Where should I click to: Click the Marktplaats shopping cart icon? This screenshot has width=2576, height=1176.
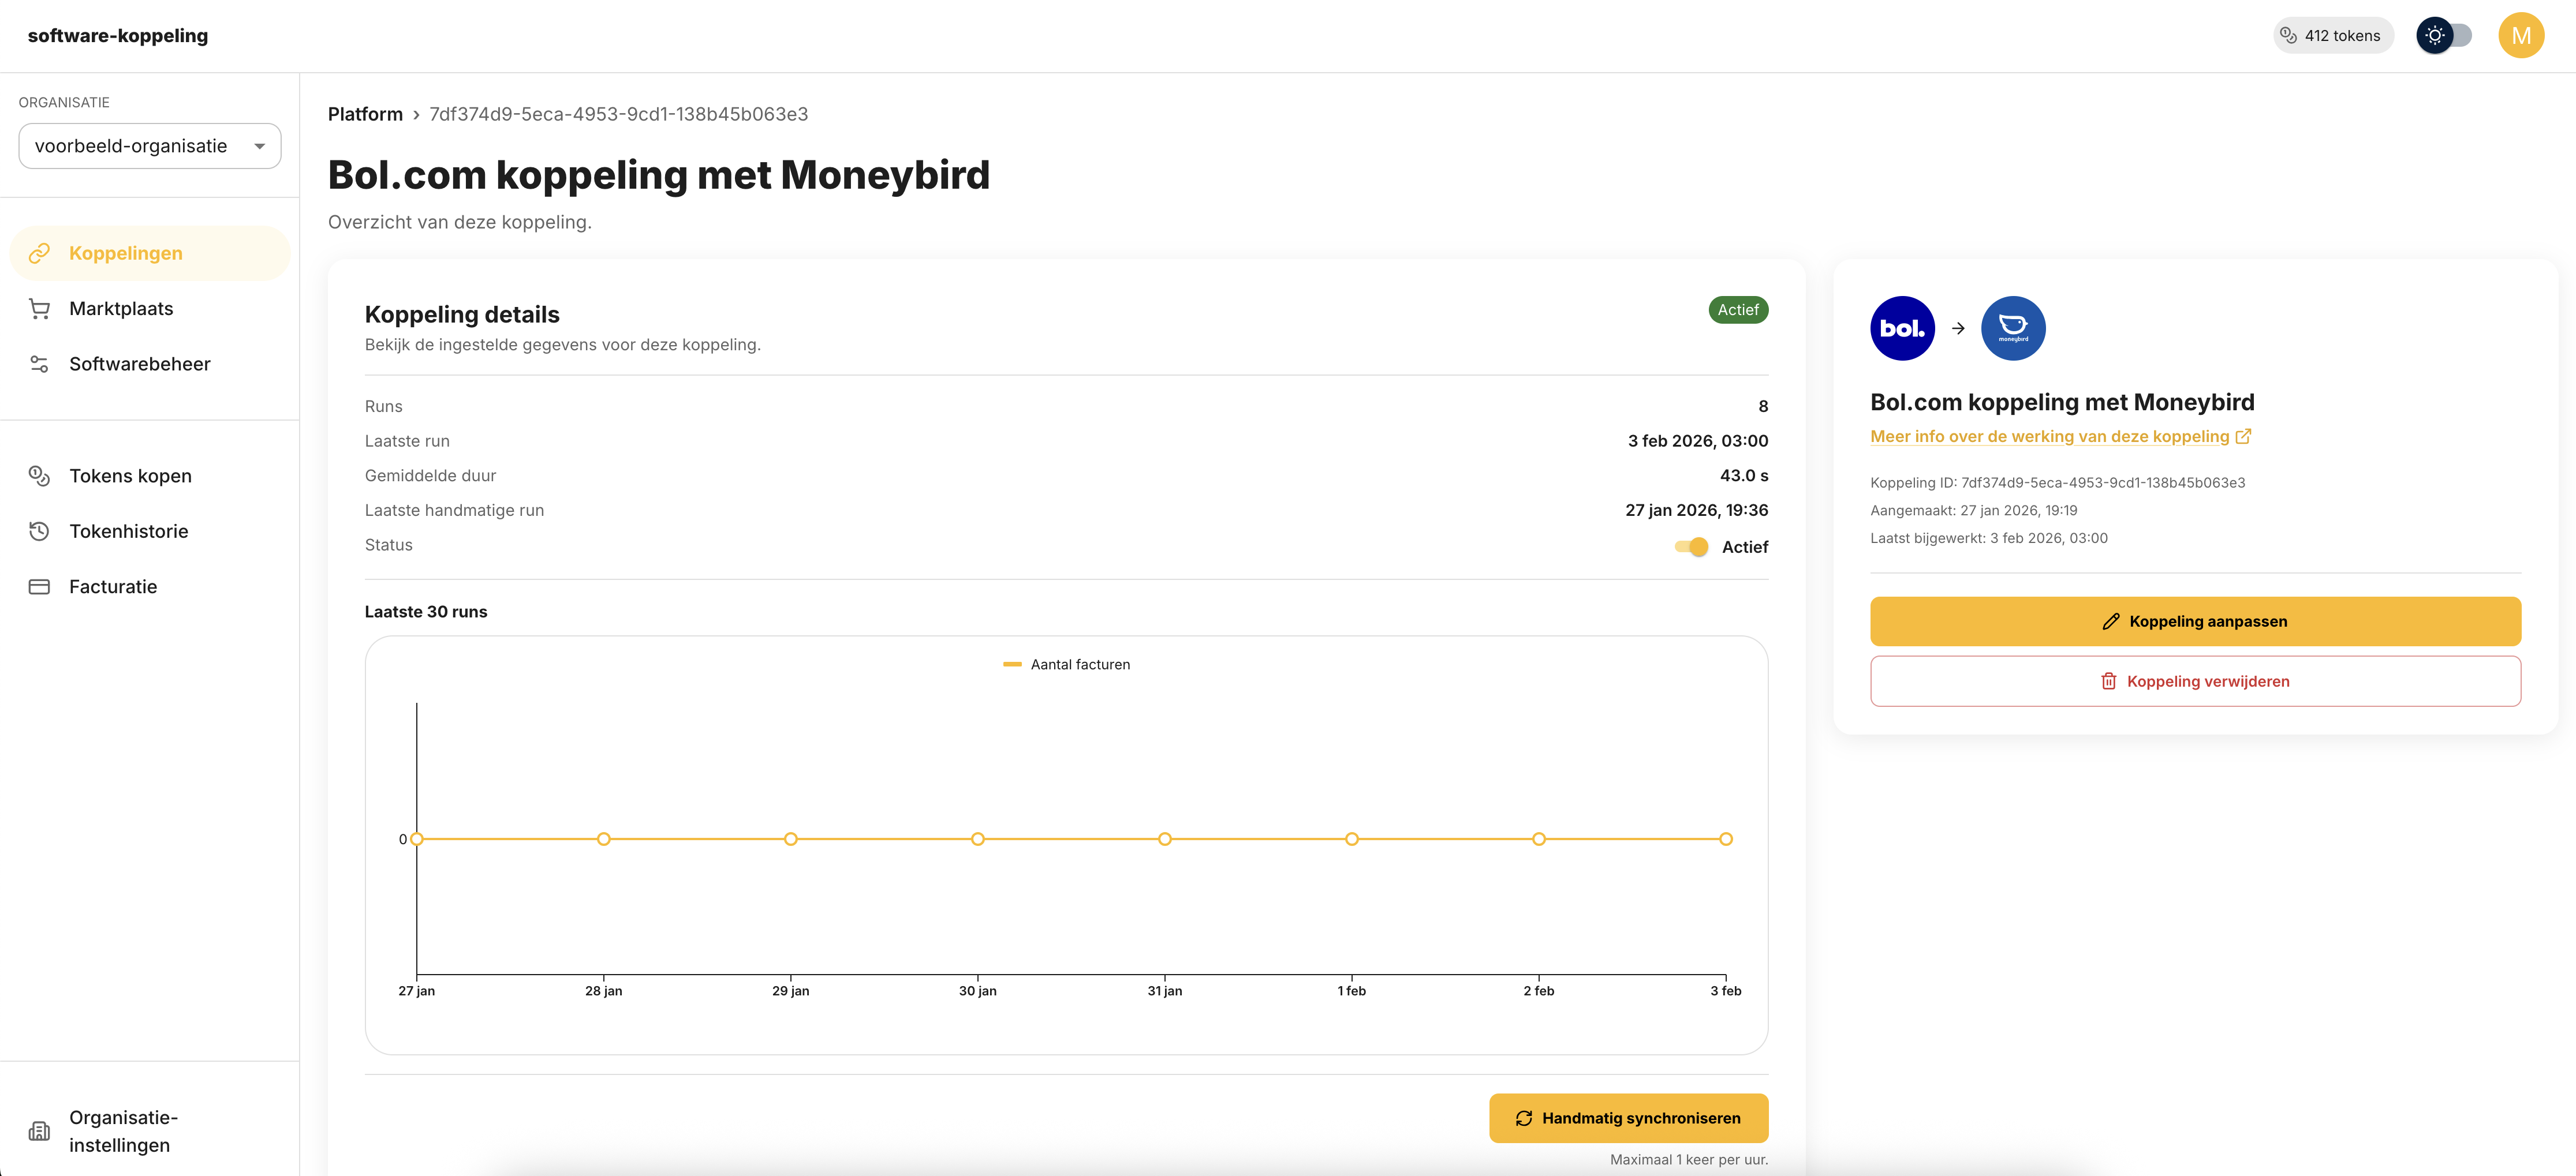tap(39, 309)
